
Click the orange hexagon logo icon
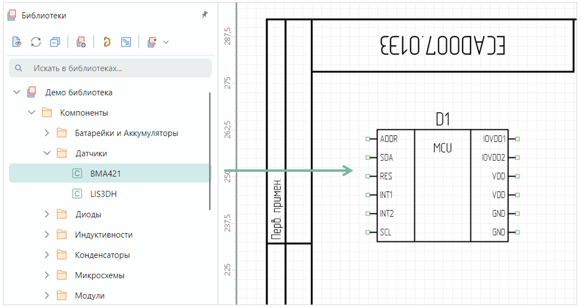[107, 42]
